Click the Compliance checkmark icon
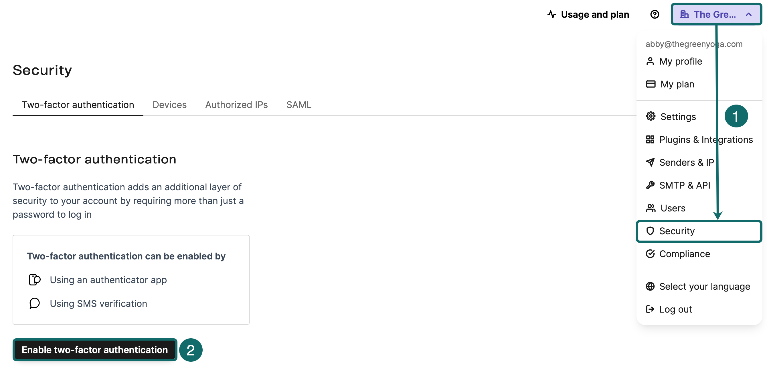 tap(651, 253)
